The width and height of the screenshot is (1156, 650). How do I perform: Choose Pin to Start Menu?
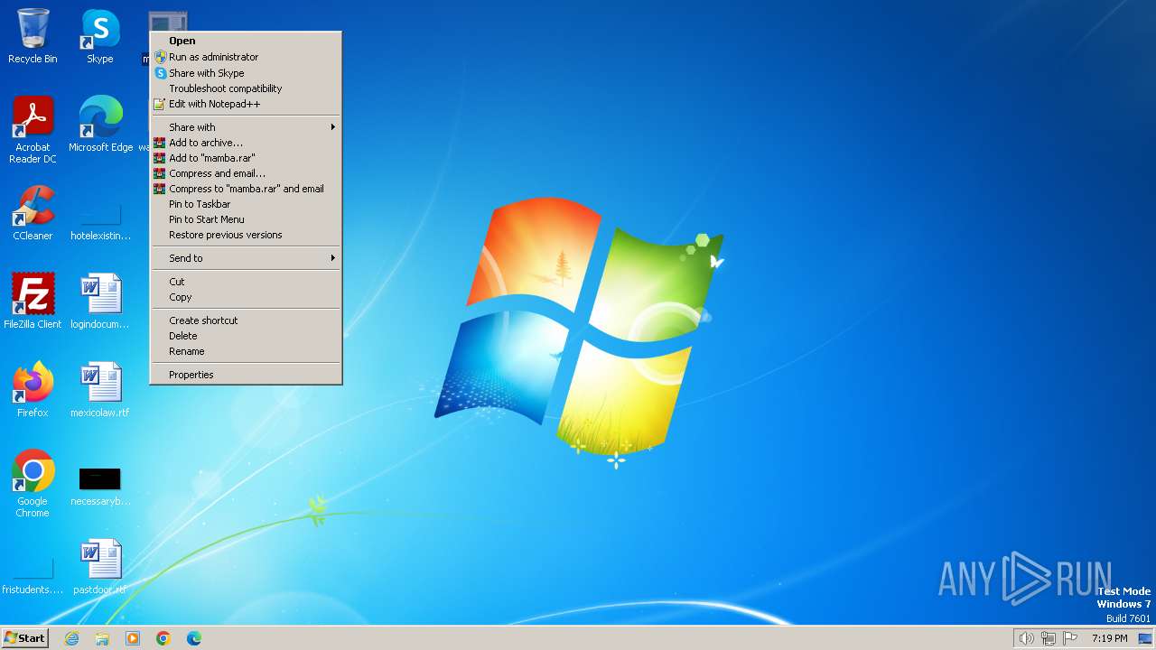[x=246, y=219]
